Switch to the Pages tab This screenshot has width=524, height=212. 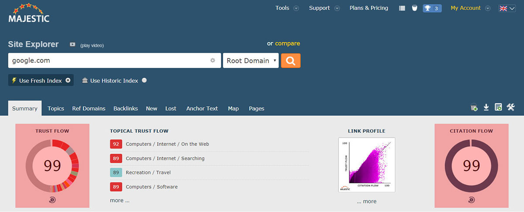(256, 108)
